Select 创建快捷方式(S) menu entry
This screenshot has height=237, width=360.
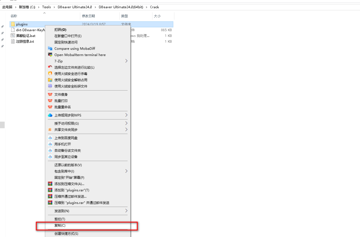(x=87, y=234)
